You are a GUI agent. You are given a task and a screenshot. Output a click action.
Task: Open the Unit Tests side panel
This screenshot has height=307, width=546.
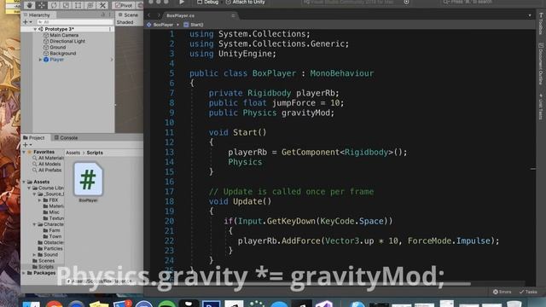click(x=541, y=107)
